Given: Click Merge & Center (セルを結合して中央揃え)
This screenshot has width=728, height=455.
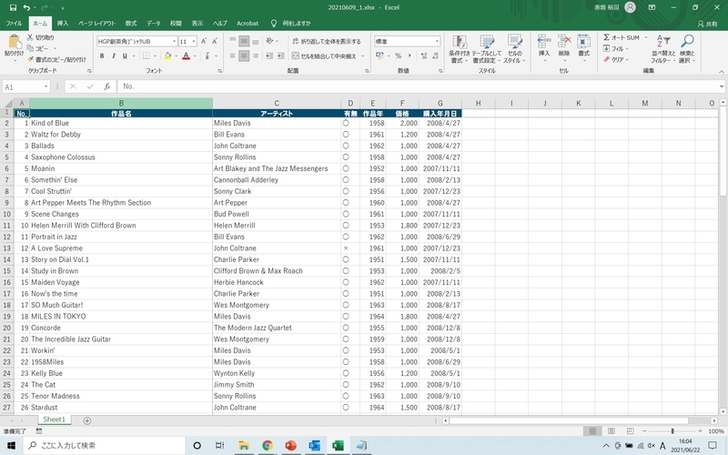Looking at the screenshot, I should pos(324,56).
